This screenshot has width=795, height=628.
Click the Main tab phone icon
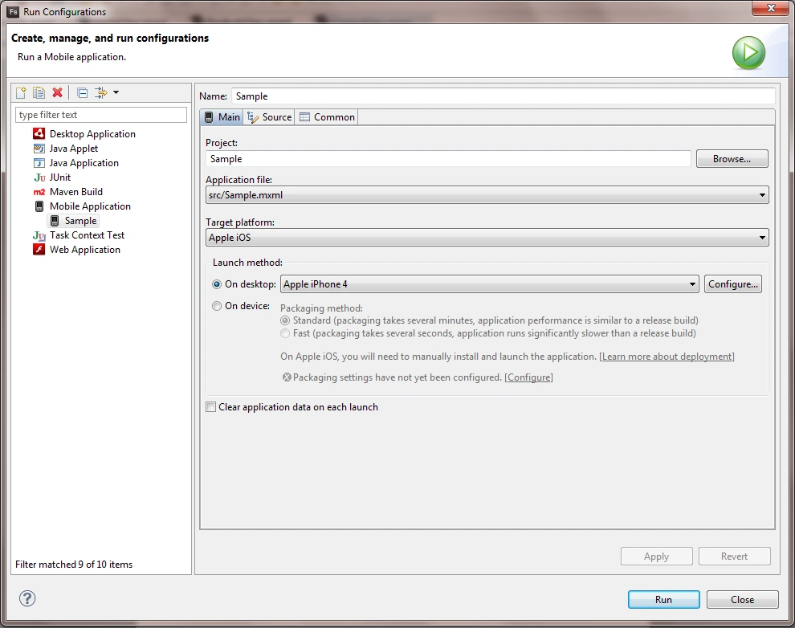[x=209, y=117]
